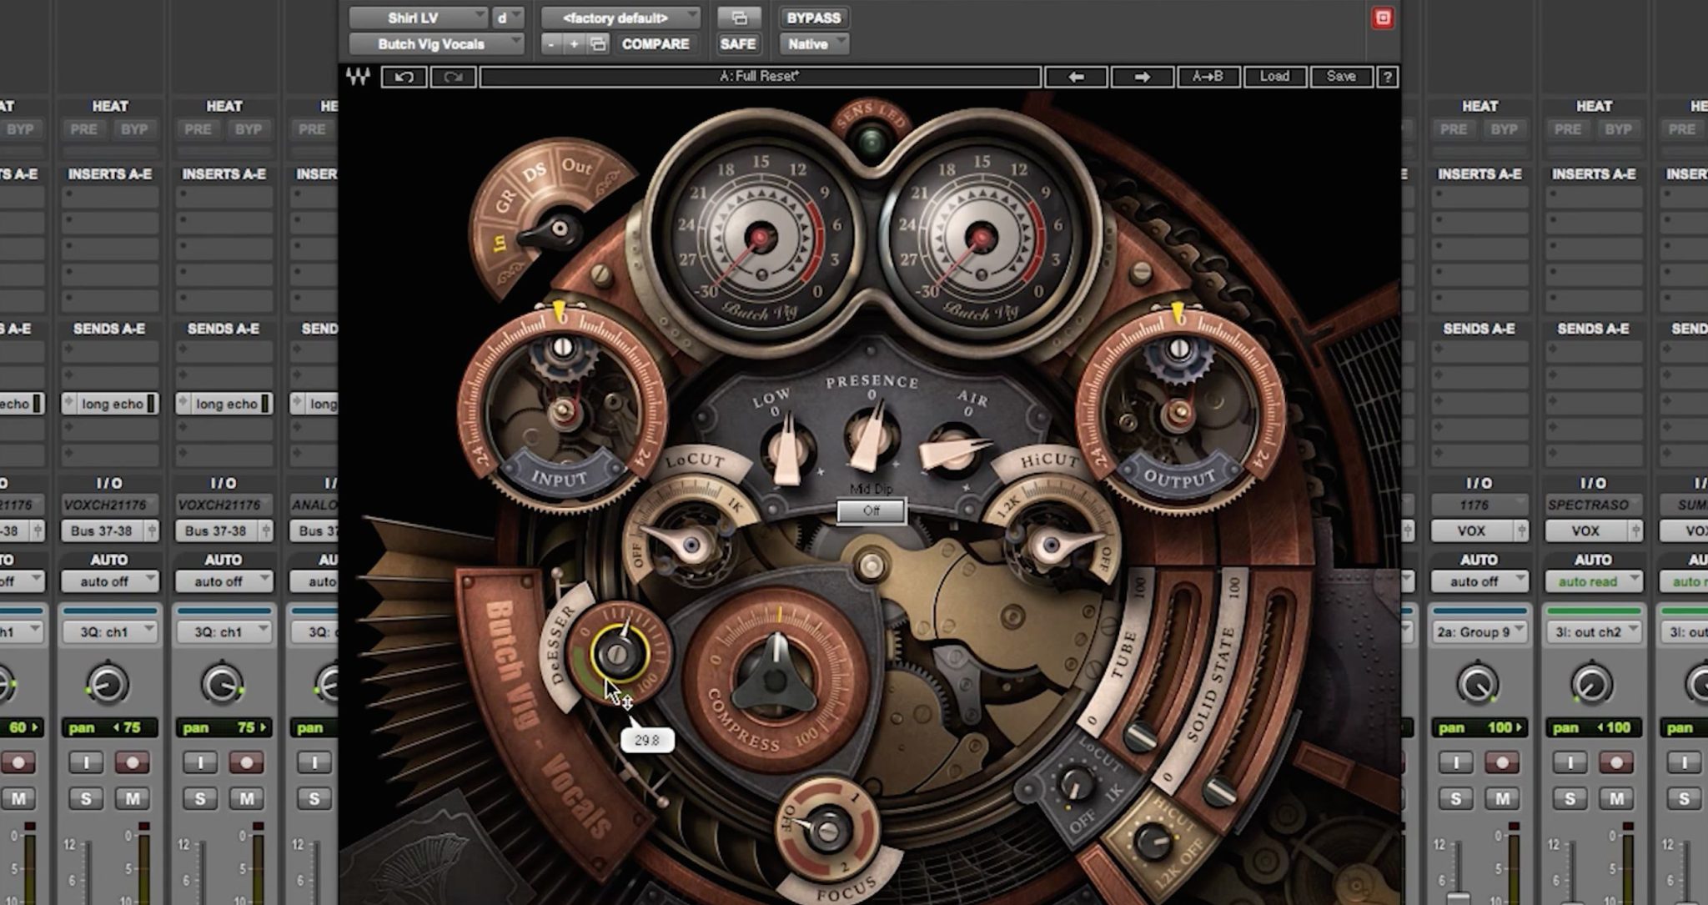Record-arm the track panned 75 left
This screenshot has width=1708, height=905.
(132, 762)
